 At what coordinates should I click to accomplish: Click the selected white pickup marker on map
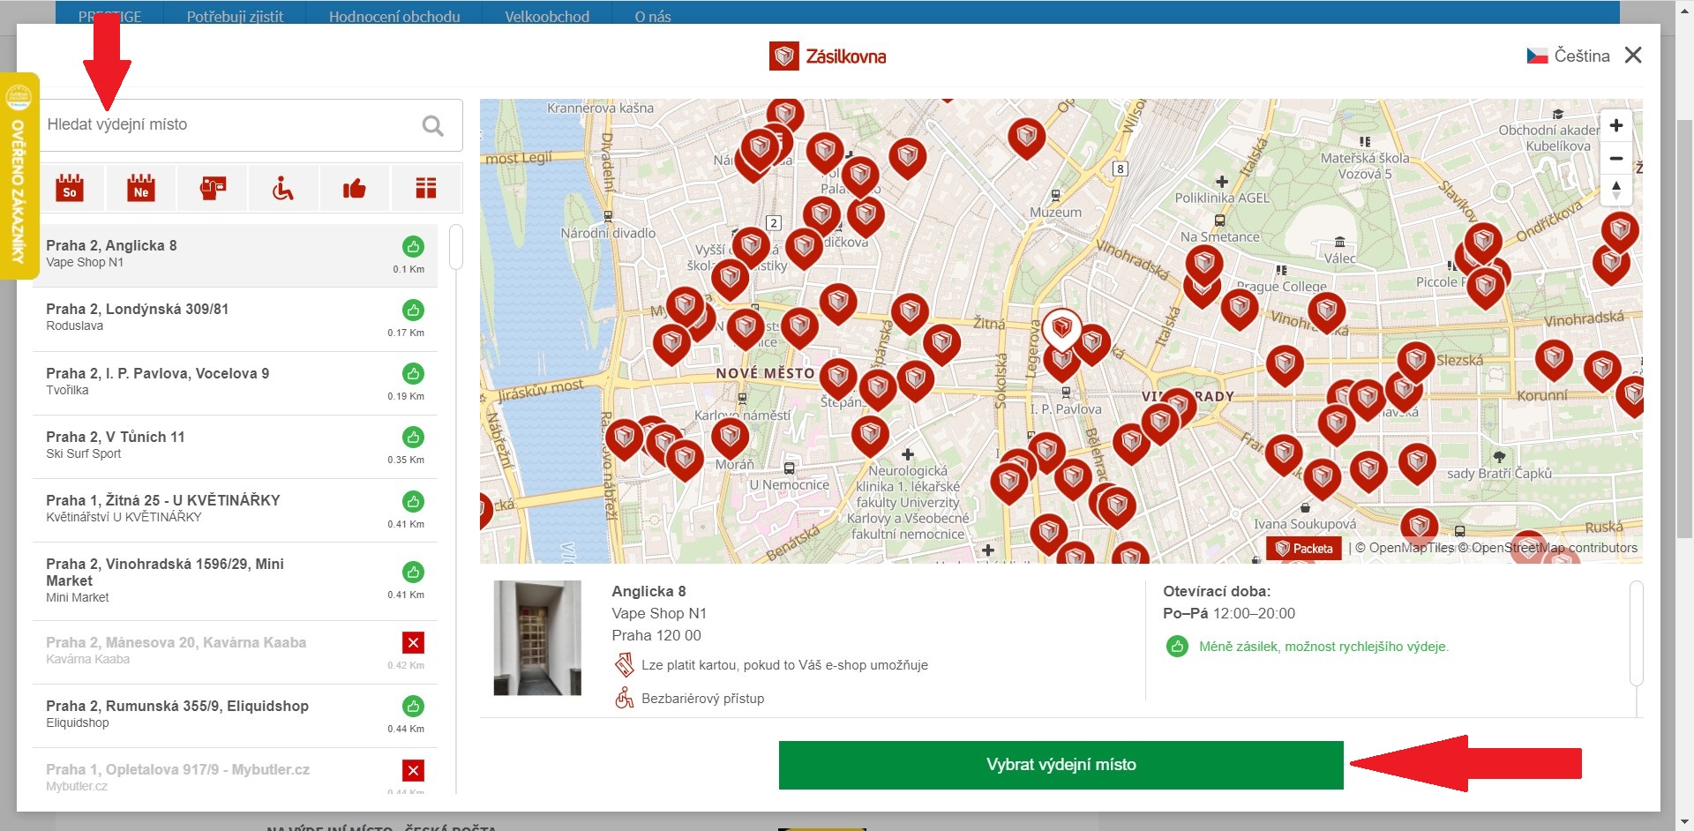click(x=1062, y=329)
